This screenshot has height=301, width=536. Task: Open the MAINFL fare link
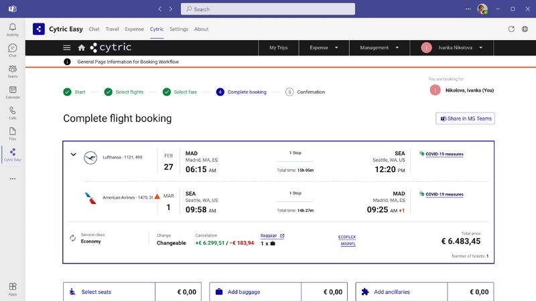tap(348, 243)
